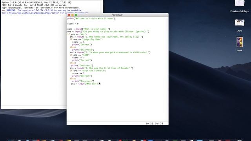Click the What is your name input line

click(x=89, y=29)
